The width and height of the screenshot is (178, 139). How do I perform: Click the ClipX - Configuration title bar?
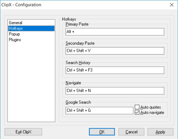(85, 5)
